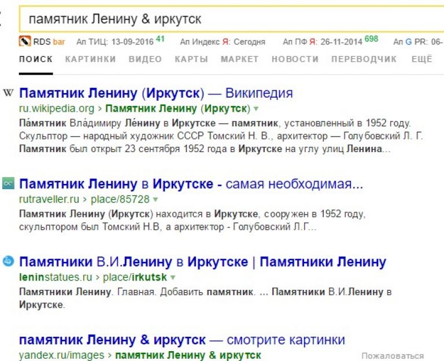The image size is (444, 361).
Task: Switch to the КАРТЫ tab
Action: [x=191, y=59]
